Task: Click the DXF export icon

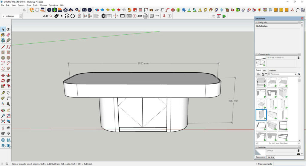Action: pyautogui.click(x=140, y=16)
